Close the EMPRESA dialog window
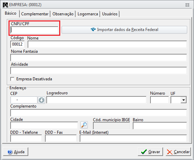The height and width of the screenshot is (160, 194). tap(187, 5)
